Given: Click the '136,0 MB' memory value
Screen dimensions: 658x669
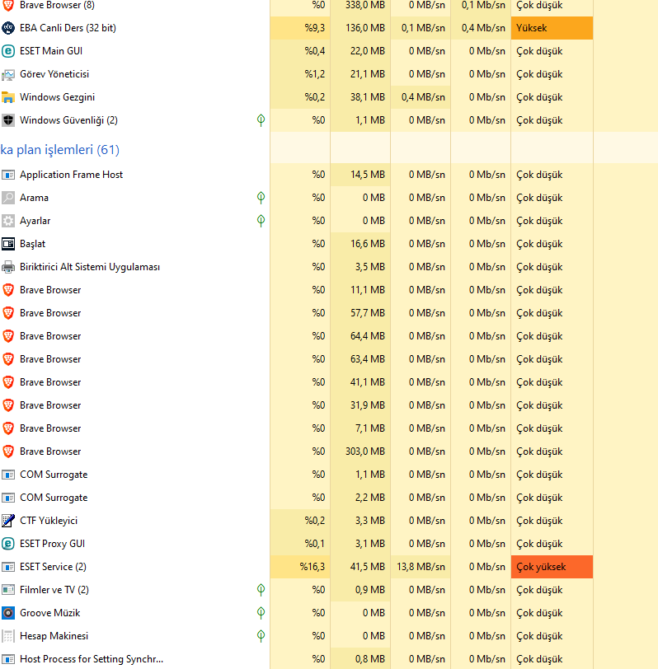Looking at the screenshot, I should point(365,28).
